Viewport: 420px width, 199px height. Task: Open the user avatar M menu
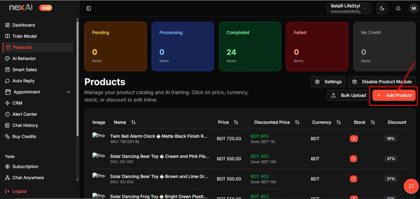414,8
